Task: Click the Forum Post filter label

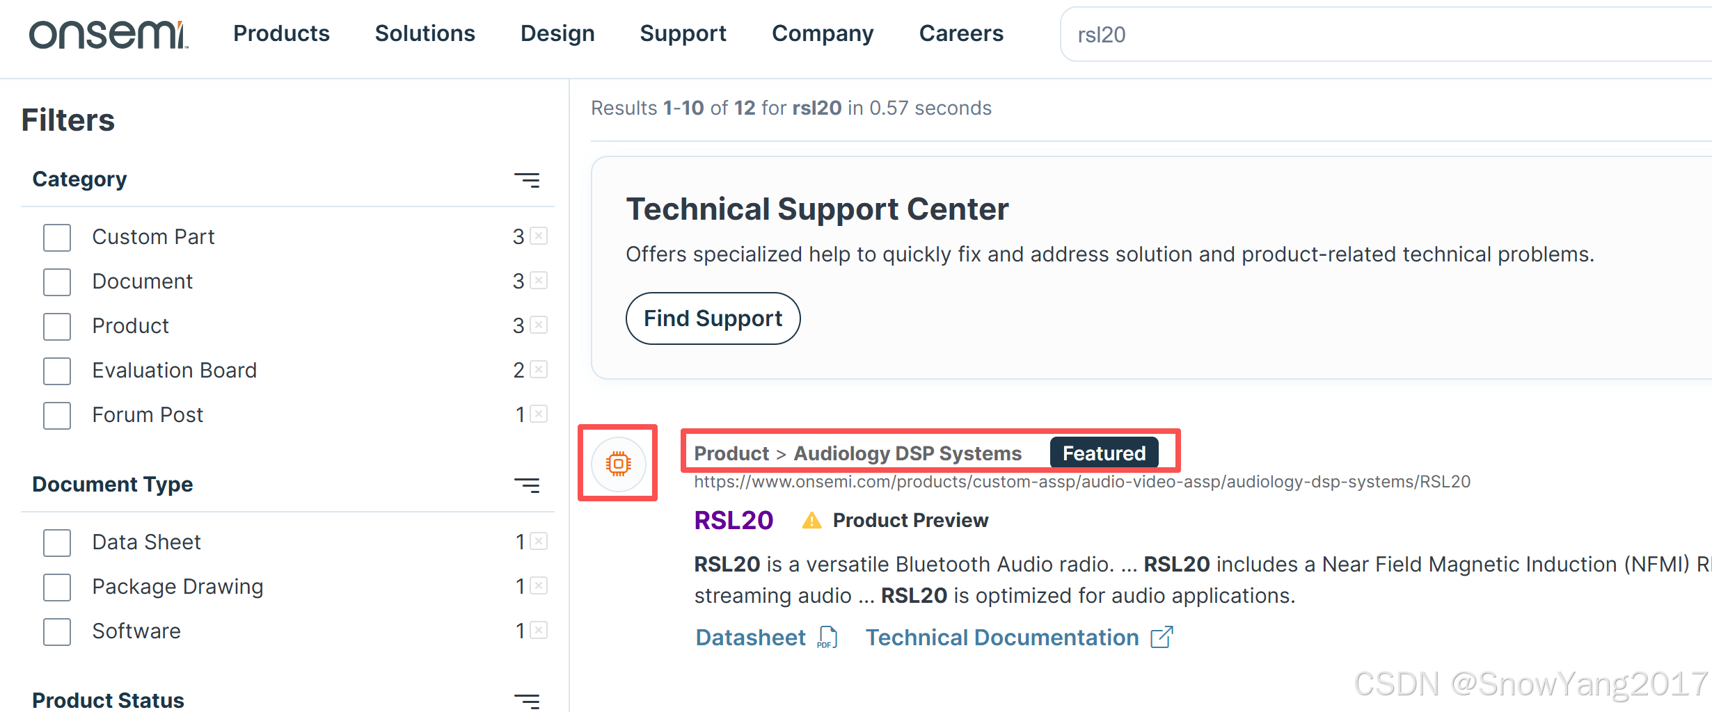Action: tap(148, 415)
